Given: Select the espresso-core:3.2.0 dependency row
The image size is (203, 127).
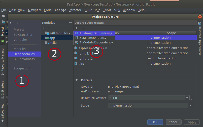Looking at the screenshot, I should [x=135, y=48].
